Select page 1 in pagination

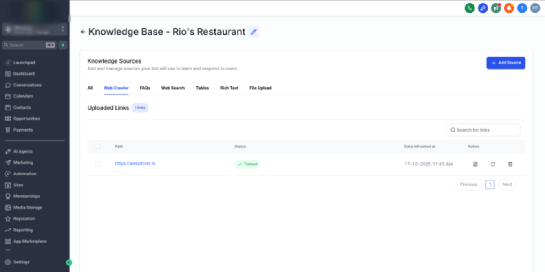coord(490,184)
